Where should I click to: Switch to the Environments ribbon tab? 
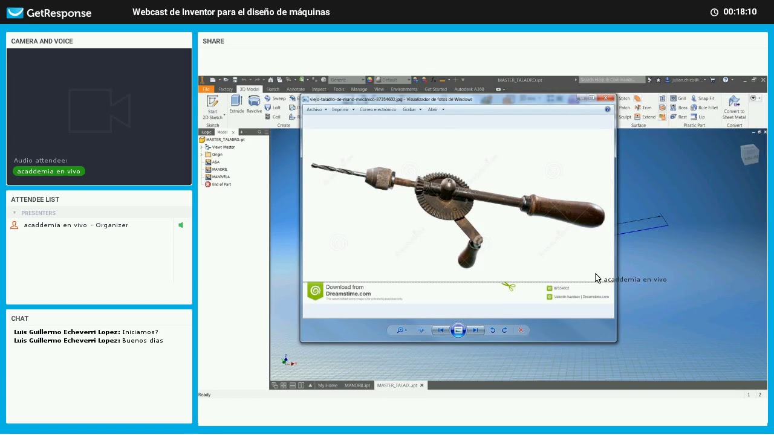404,89
